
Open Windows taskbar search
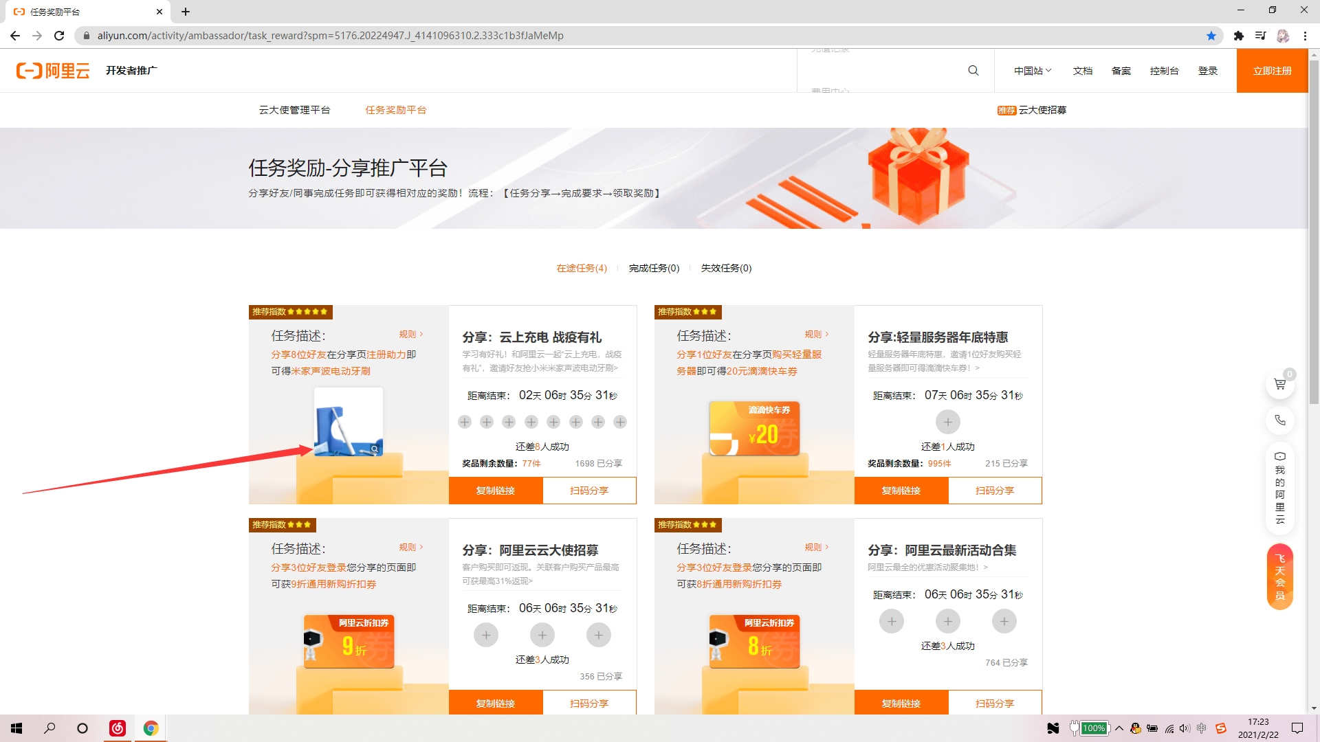[x=49, y=728]
